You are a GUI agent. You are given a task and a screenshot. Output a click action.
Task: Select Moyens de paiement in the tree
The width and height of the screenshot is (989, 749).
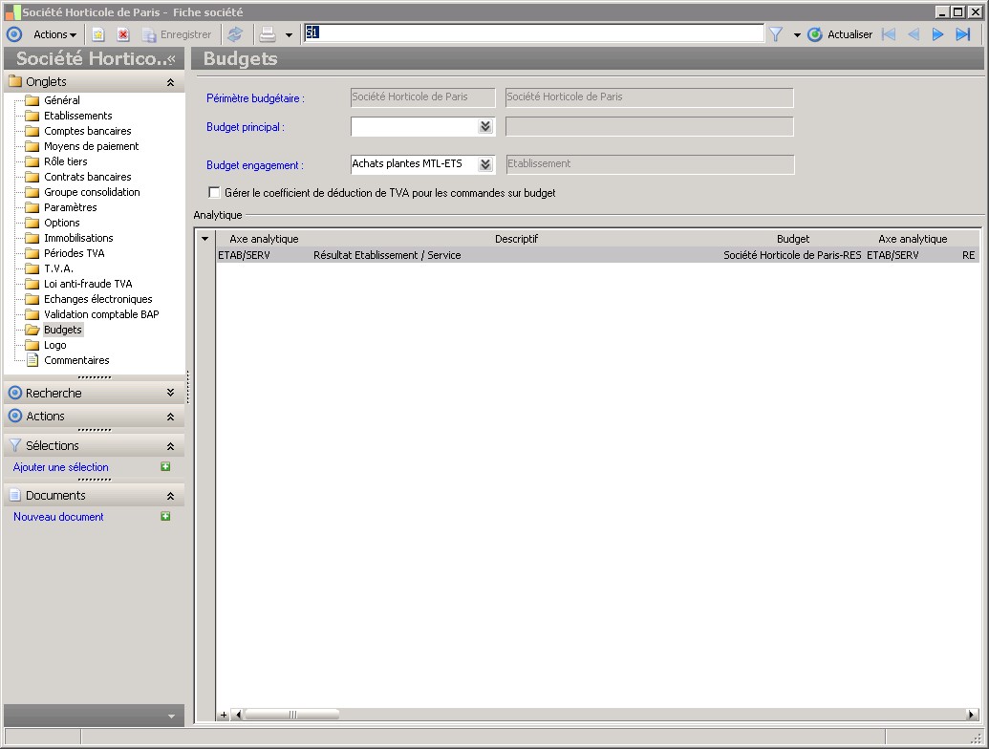click(92, 146)
